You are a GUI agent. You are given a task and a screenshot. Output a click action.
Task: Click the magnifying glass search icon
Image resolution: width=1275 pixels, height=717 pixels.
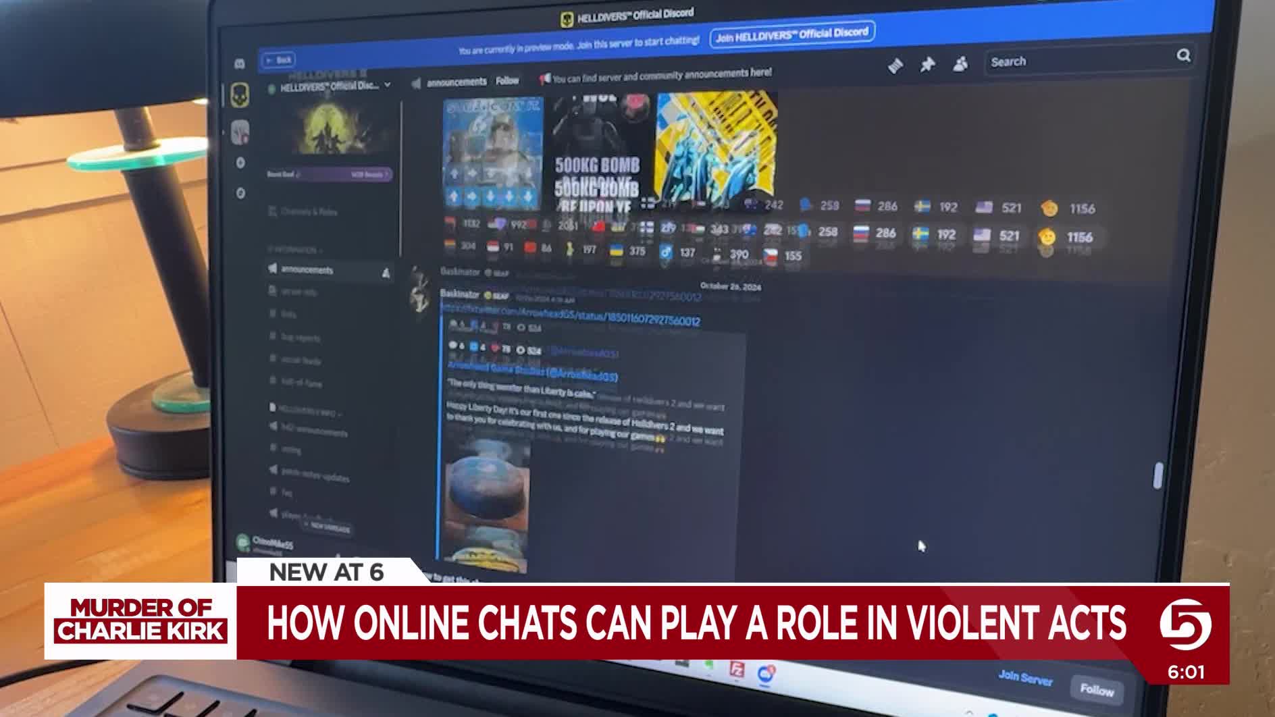point(1183,55)
